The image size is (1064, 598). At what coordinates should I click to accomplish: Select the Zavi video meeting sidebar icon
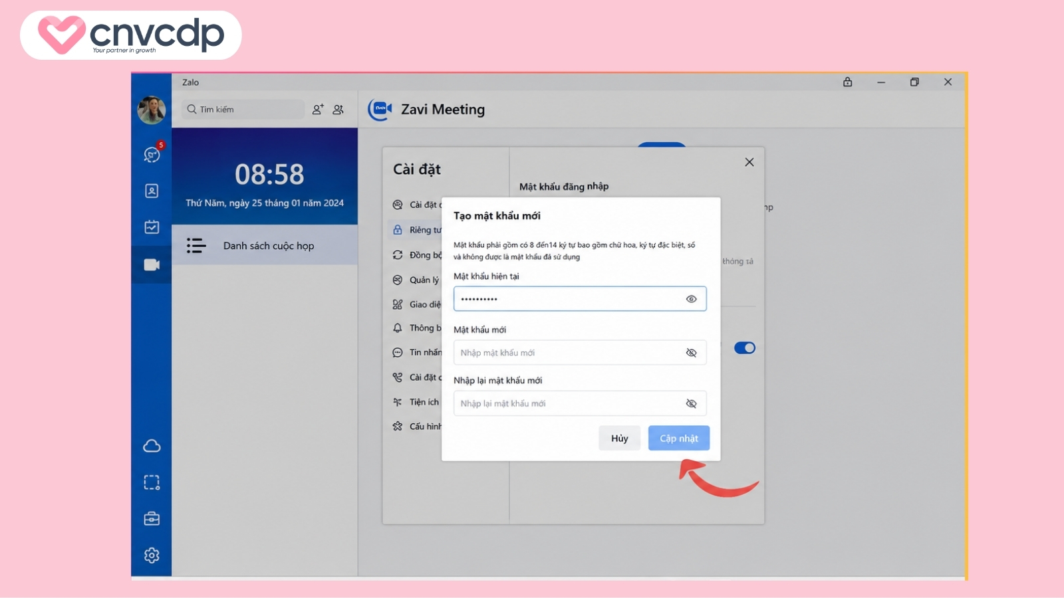point(152,264)
